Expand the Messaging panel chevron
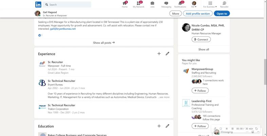Viewport: 267px width, 136px height. 258,132
